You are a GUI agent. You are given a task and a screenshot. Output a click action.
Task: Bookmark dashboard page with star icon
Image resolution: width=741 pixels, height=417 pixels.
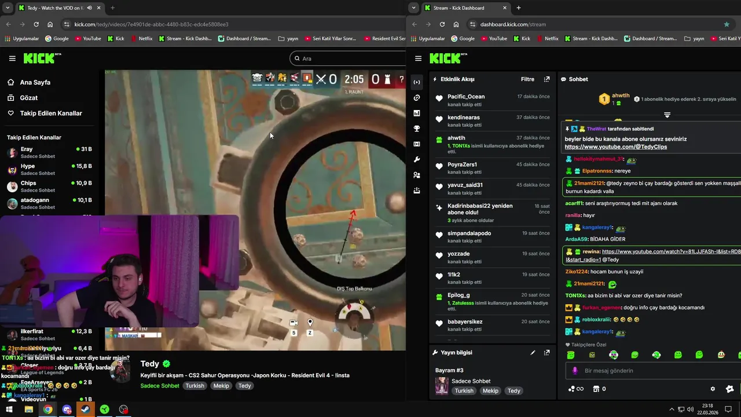point(727,24)
